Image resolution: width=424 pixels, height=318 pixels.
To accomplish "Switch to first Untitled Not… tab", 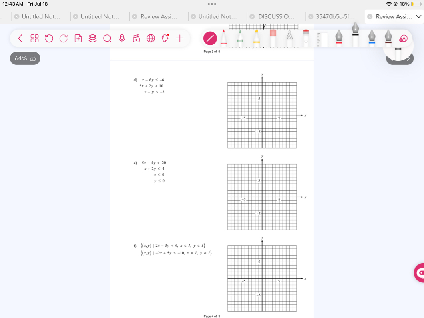I will [x=41, y=16].
